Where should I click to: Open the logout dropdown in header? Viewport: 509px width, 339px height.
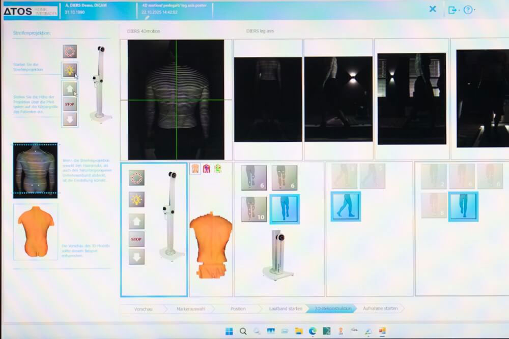pos(453,10)
